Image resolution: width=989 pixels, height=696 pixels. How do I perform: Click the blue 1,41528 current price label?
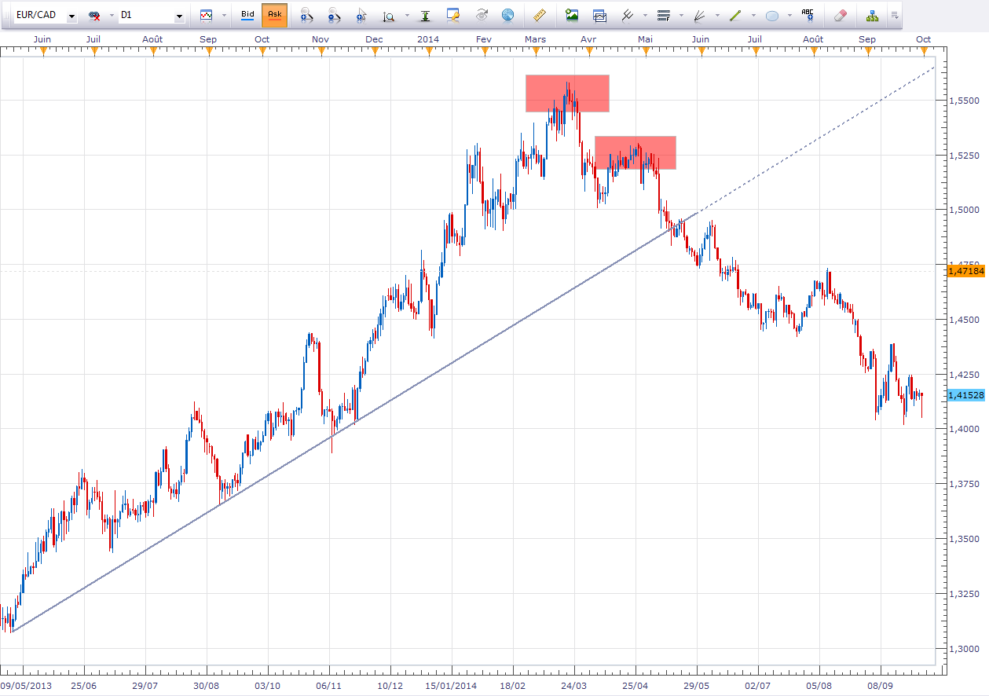coord(966,395)
